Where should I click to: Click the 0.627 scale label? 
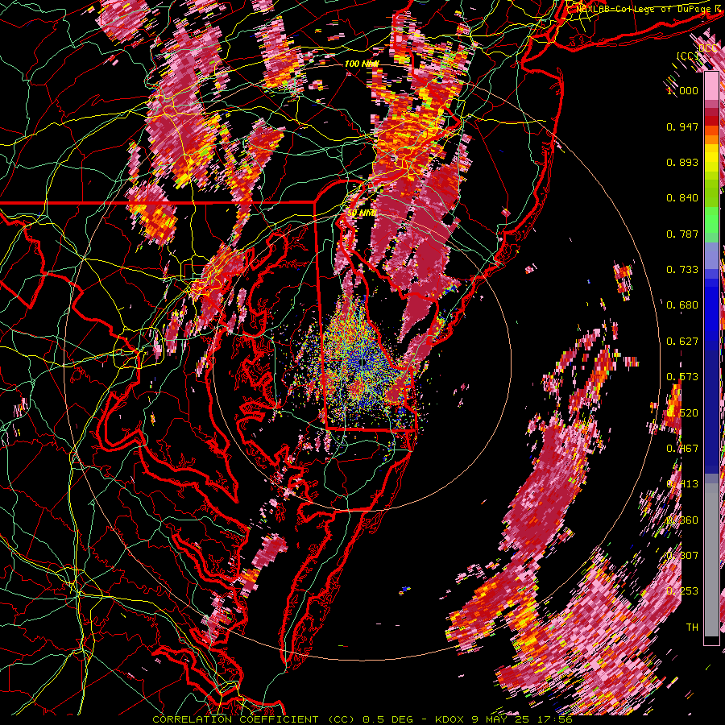pos(682,342)
